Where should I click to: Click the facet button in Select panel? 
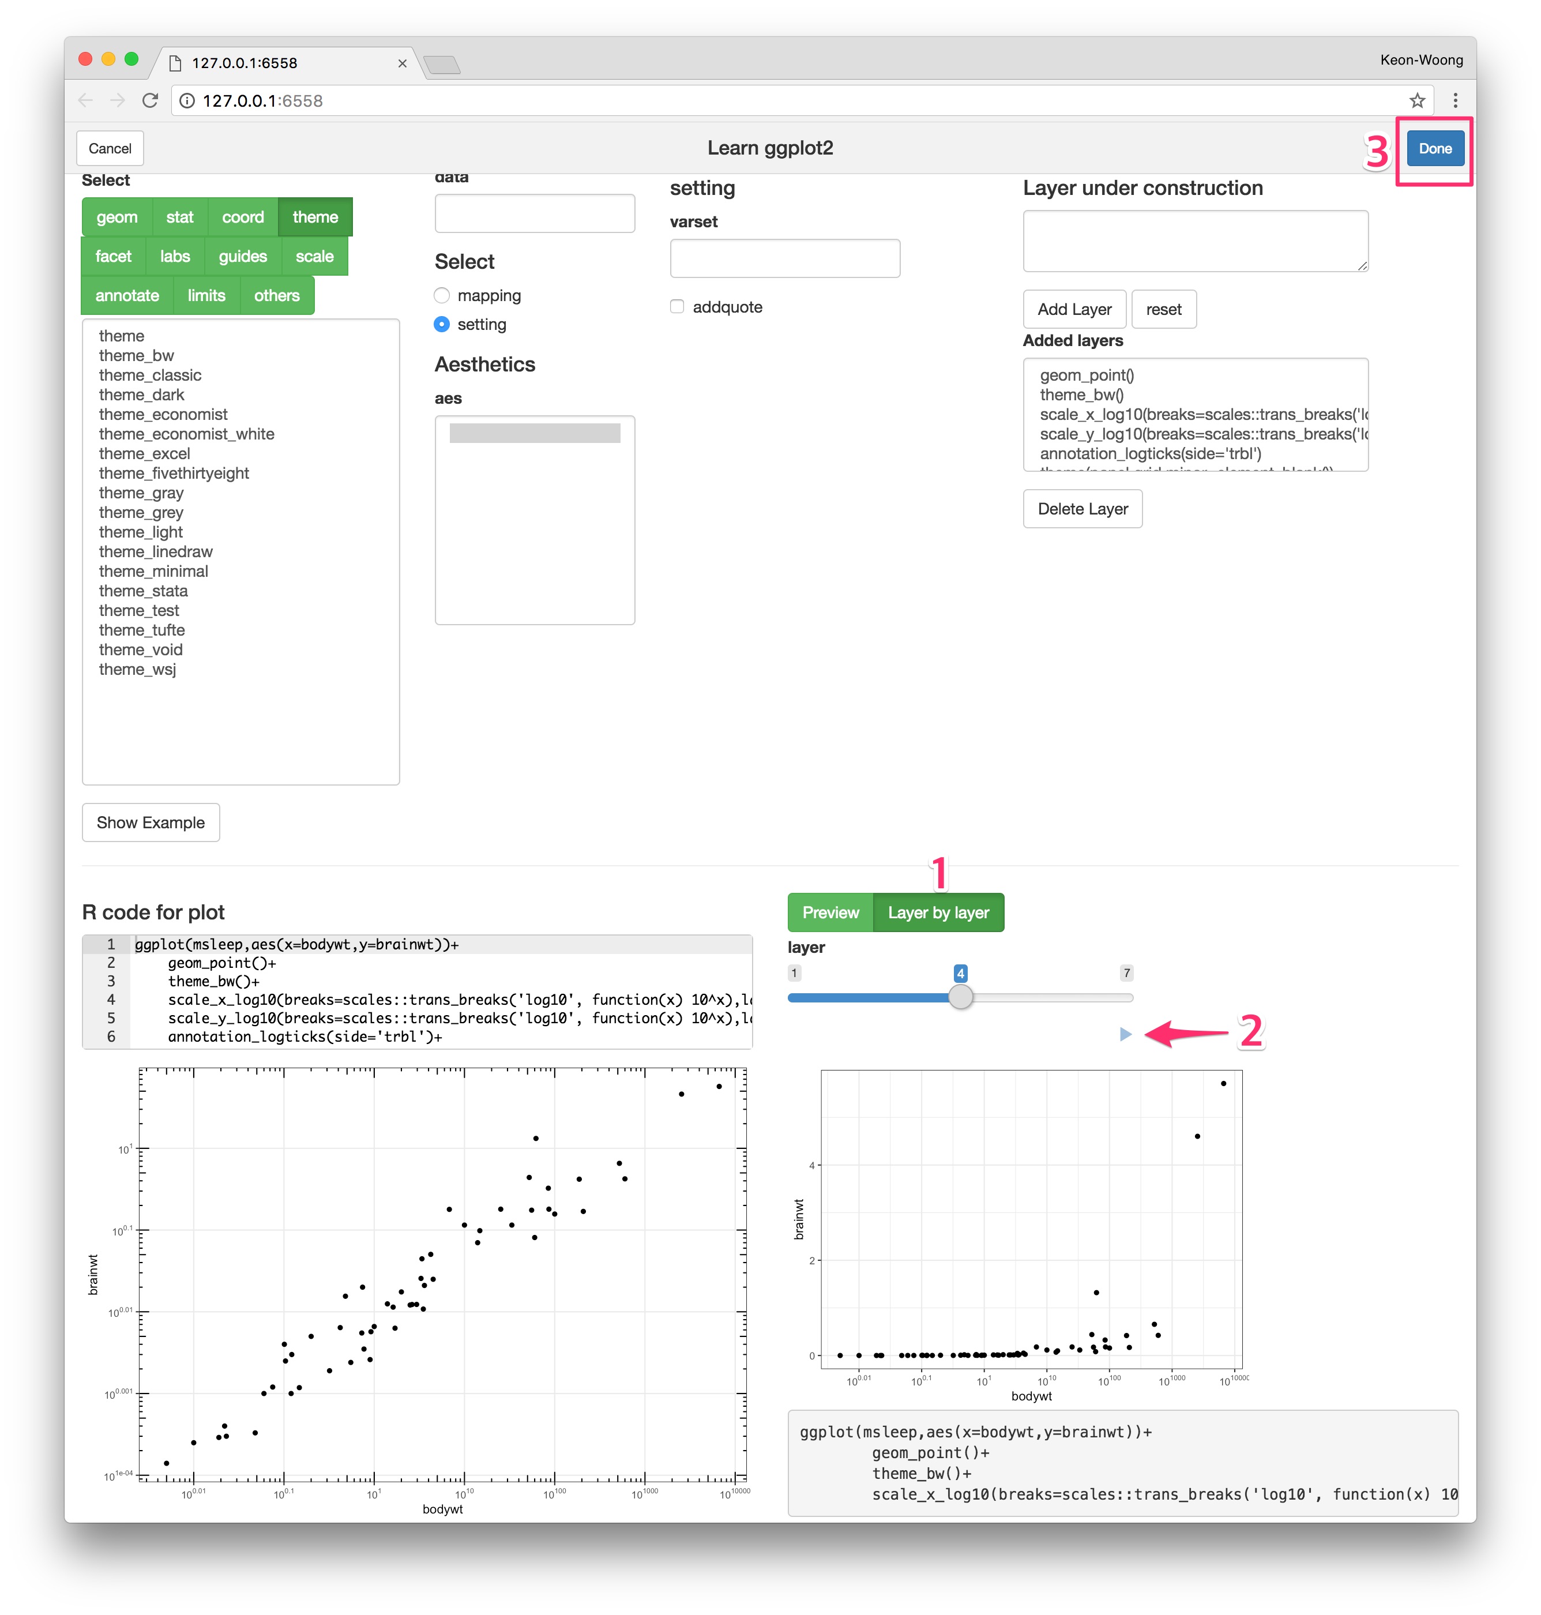[x=112, y=257]
